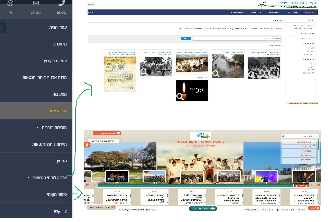Click the 2021 year marker on the timeline

pyautogui.click(x=117, y=191)
